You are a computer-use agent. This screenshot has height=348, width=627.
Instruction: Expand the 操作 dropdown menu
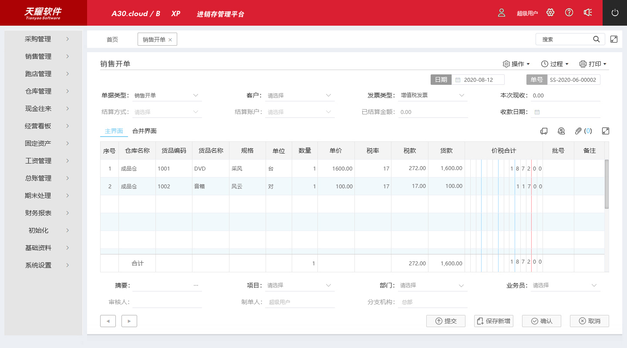click(x=516, y=64)
